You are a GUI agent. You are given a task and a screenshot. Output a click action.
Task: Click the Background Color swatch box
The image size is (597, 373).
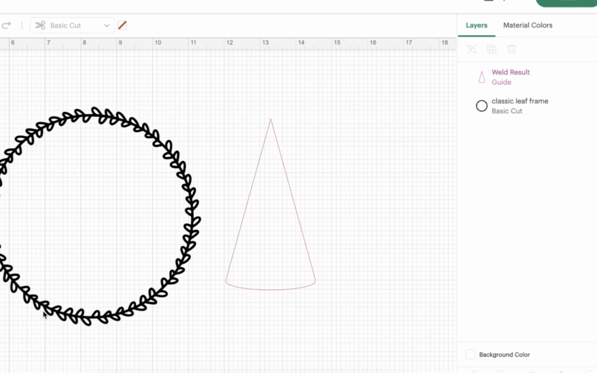pyautogui.click(x=470, y=354)
